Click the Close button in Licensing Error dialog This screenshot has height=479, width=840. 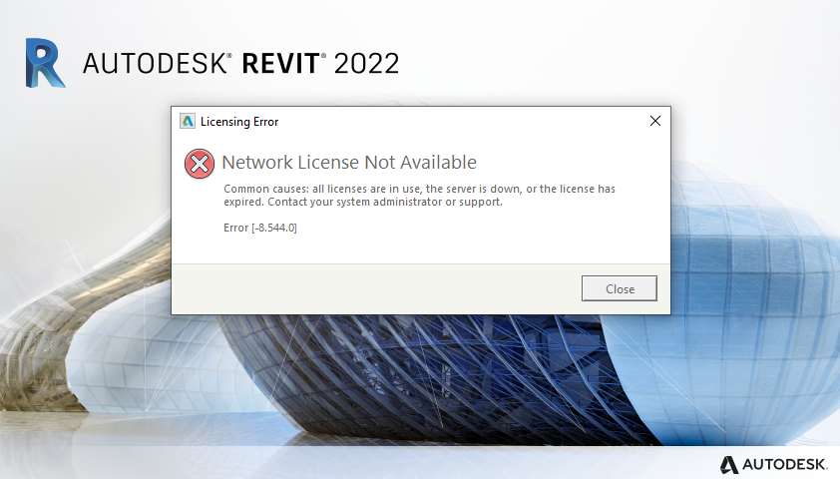tap(619, 288)
